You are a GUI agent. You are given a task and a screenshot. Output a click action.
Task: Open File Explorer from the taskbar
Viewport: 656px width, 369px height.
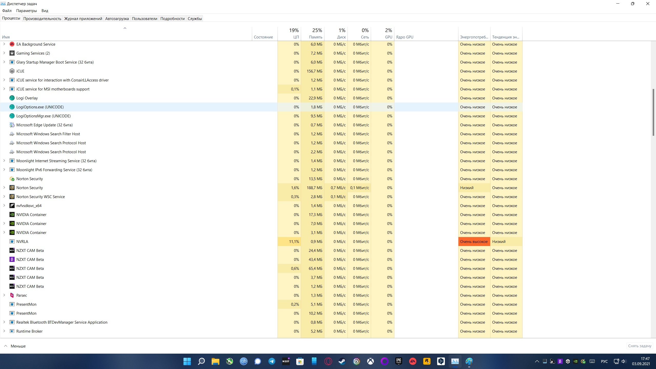pos(216,361)
